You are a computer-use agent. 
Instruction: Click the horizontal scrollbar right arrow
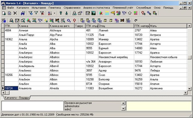[185, 93]
